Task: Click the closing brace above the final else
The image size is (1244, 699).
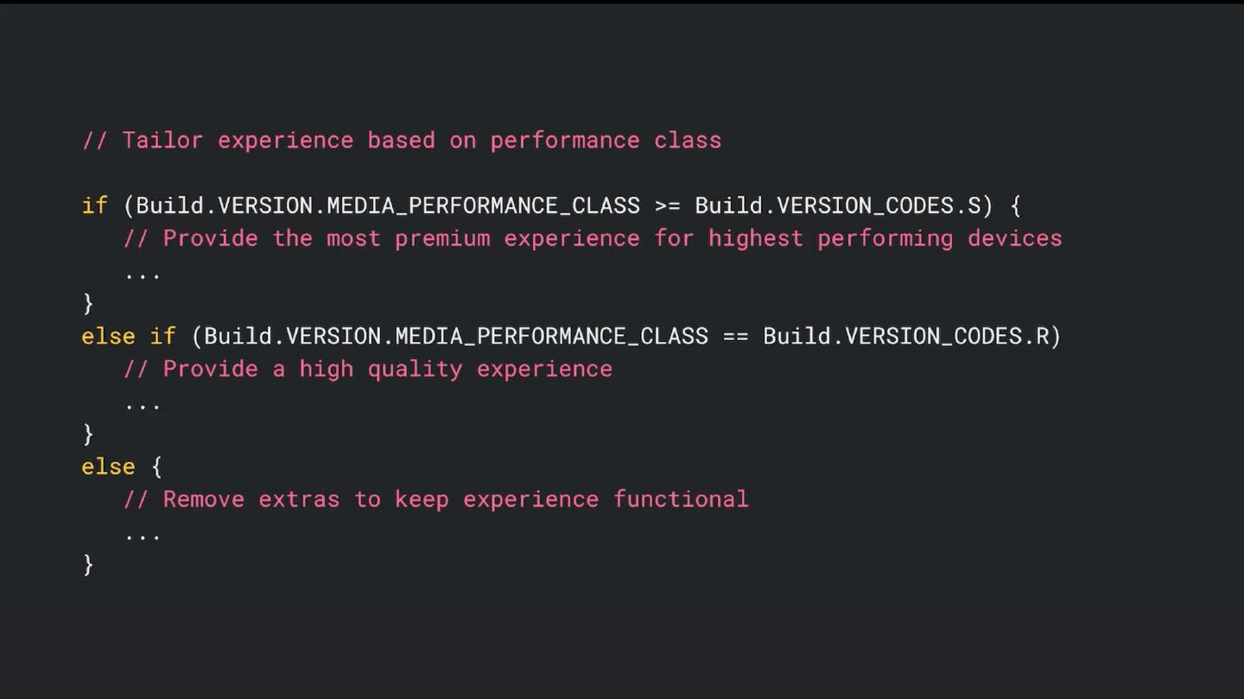Action: point(88,434)
